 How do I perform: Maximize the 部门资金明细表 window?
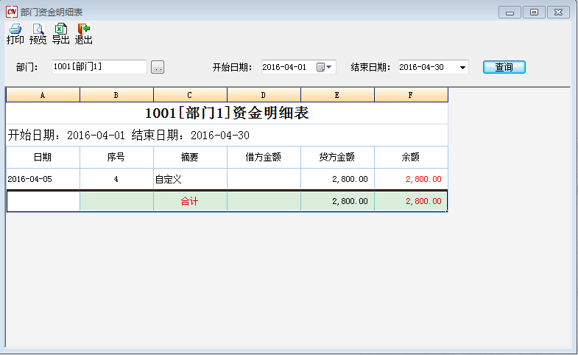click(534, 13)
